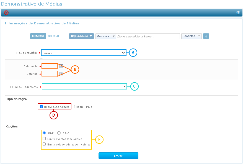
Task: Click the red cancel icon in toolbar
Action: (x=6, y=12)
